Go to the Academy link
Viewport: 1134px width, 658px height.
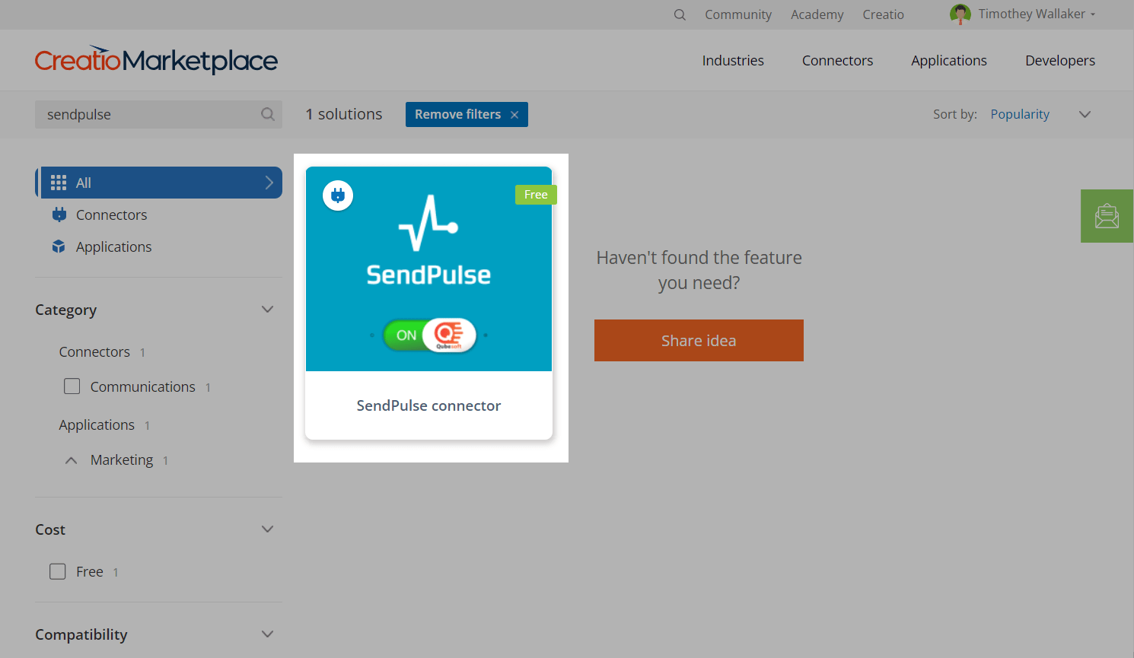(817, 14)
